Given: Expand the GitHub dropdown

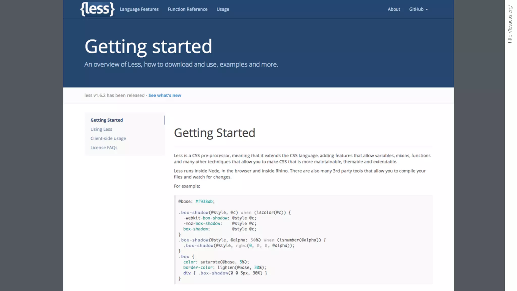Looking at the screenshot, I should [x=416, y=9].
